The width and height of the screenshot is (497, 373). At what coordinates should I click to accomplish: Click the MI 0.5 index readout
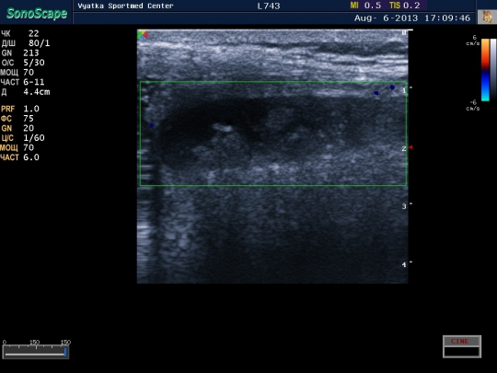pos(365,6)
